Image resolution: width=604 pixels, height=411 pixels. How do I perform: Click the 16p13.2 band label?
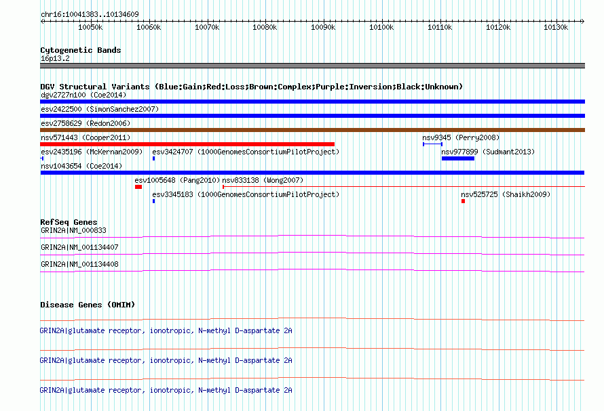55,58
